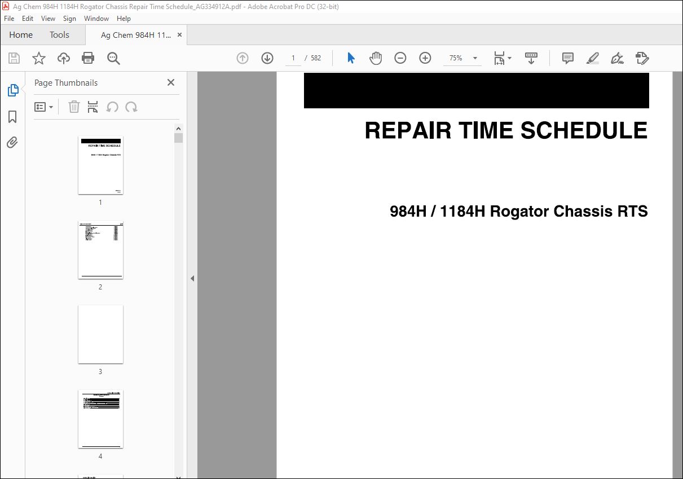The height and width of the screenshot is (479, 683).
Task: Rotate pages counterclockwise
Action: [112, 107]
